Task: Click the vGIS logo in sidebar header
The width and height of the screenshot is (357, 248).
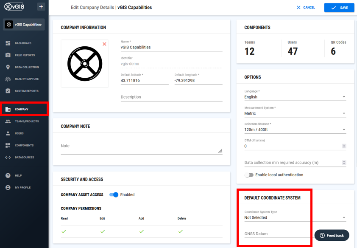Action: [14, 7]
